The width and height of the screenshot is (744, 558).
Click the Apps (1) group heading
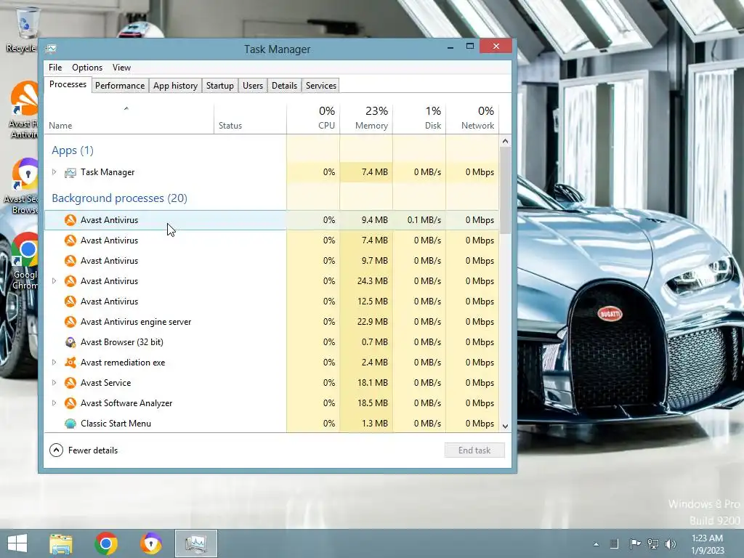73,150
